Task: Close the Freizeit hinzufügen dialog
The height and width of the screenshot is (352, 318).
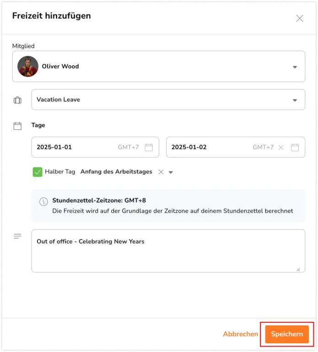Action: (x=299, y=18)
